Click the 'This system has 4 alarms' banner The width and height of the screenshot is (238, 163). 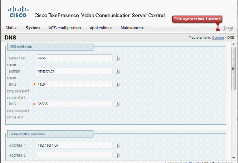197,19
